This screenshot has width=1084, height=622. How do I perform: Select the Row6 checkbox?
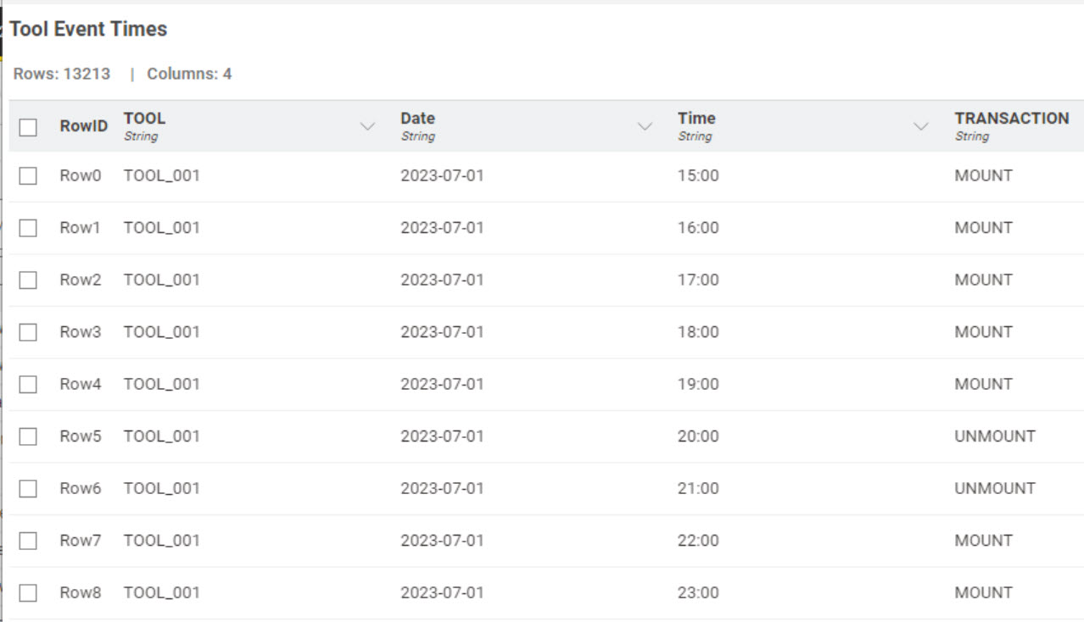28,488
